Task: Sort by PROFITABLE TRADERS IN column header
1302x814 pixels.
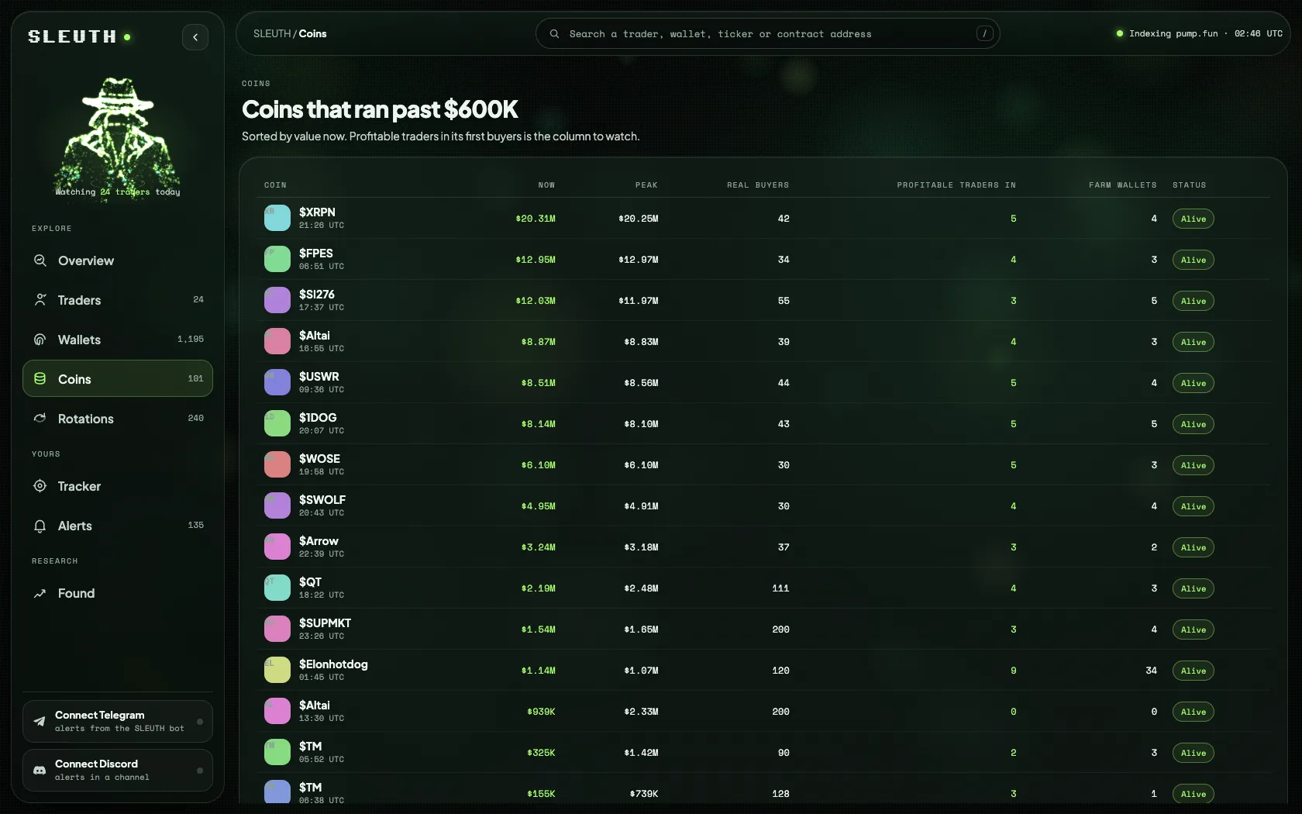Action: click(956, 185)
